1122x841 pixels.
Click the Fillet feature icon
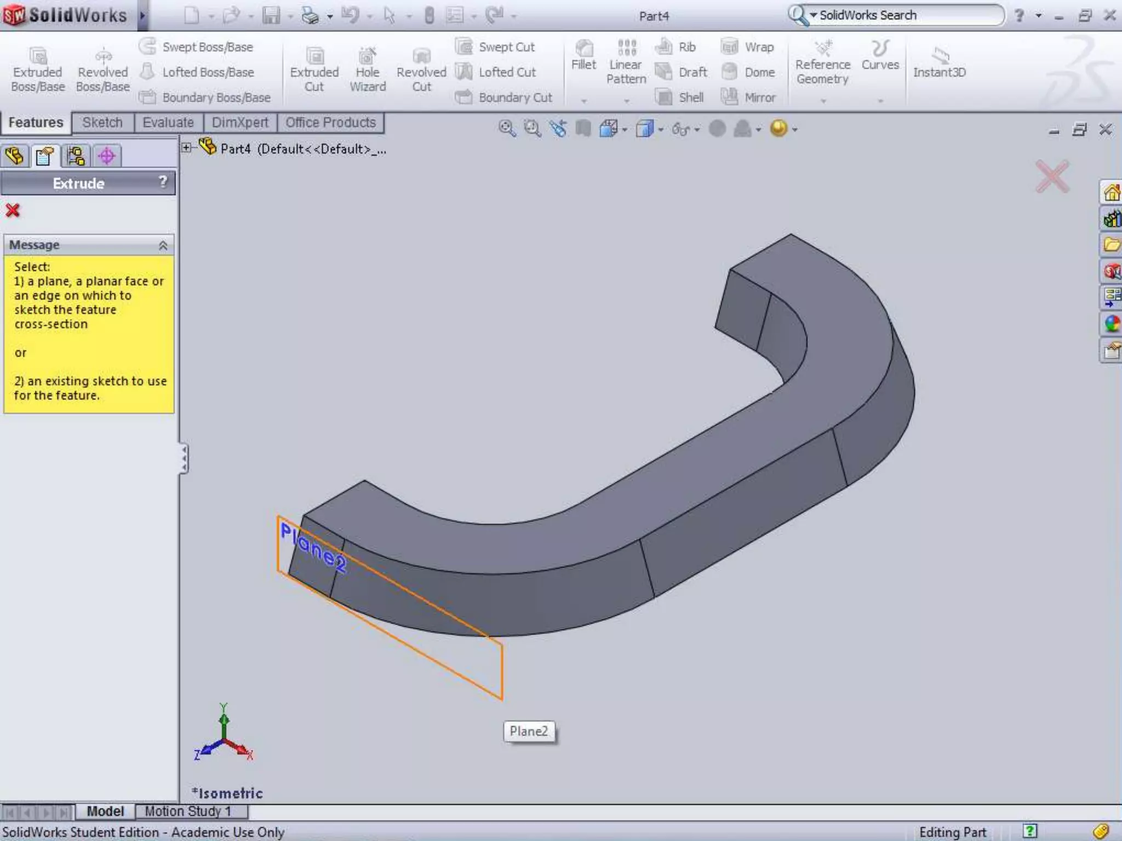[x=583, y=49]
